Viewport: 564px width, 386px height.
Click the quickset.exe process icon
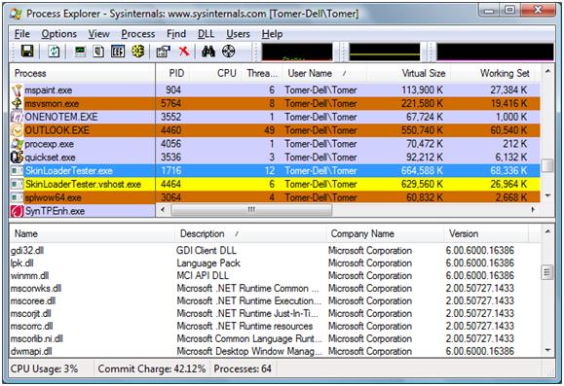pos(17,158)
